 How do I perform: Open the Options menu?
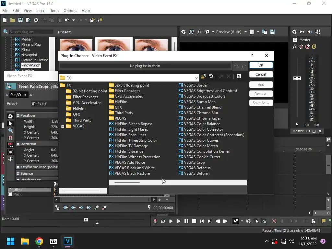(x=70, y=11)
